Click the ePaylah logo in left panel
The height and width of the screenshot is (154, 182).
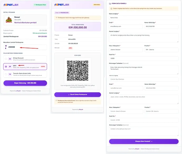click(11, 5)
